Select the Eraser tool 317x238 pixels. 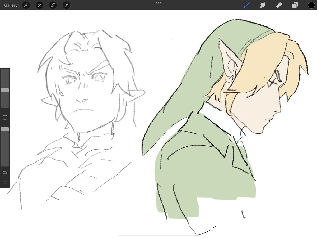tap(279, 5)
